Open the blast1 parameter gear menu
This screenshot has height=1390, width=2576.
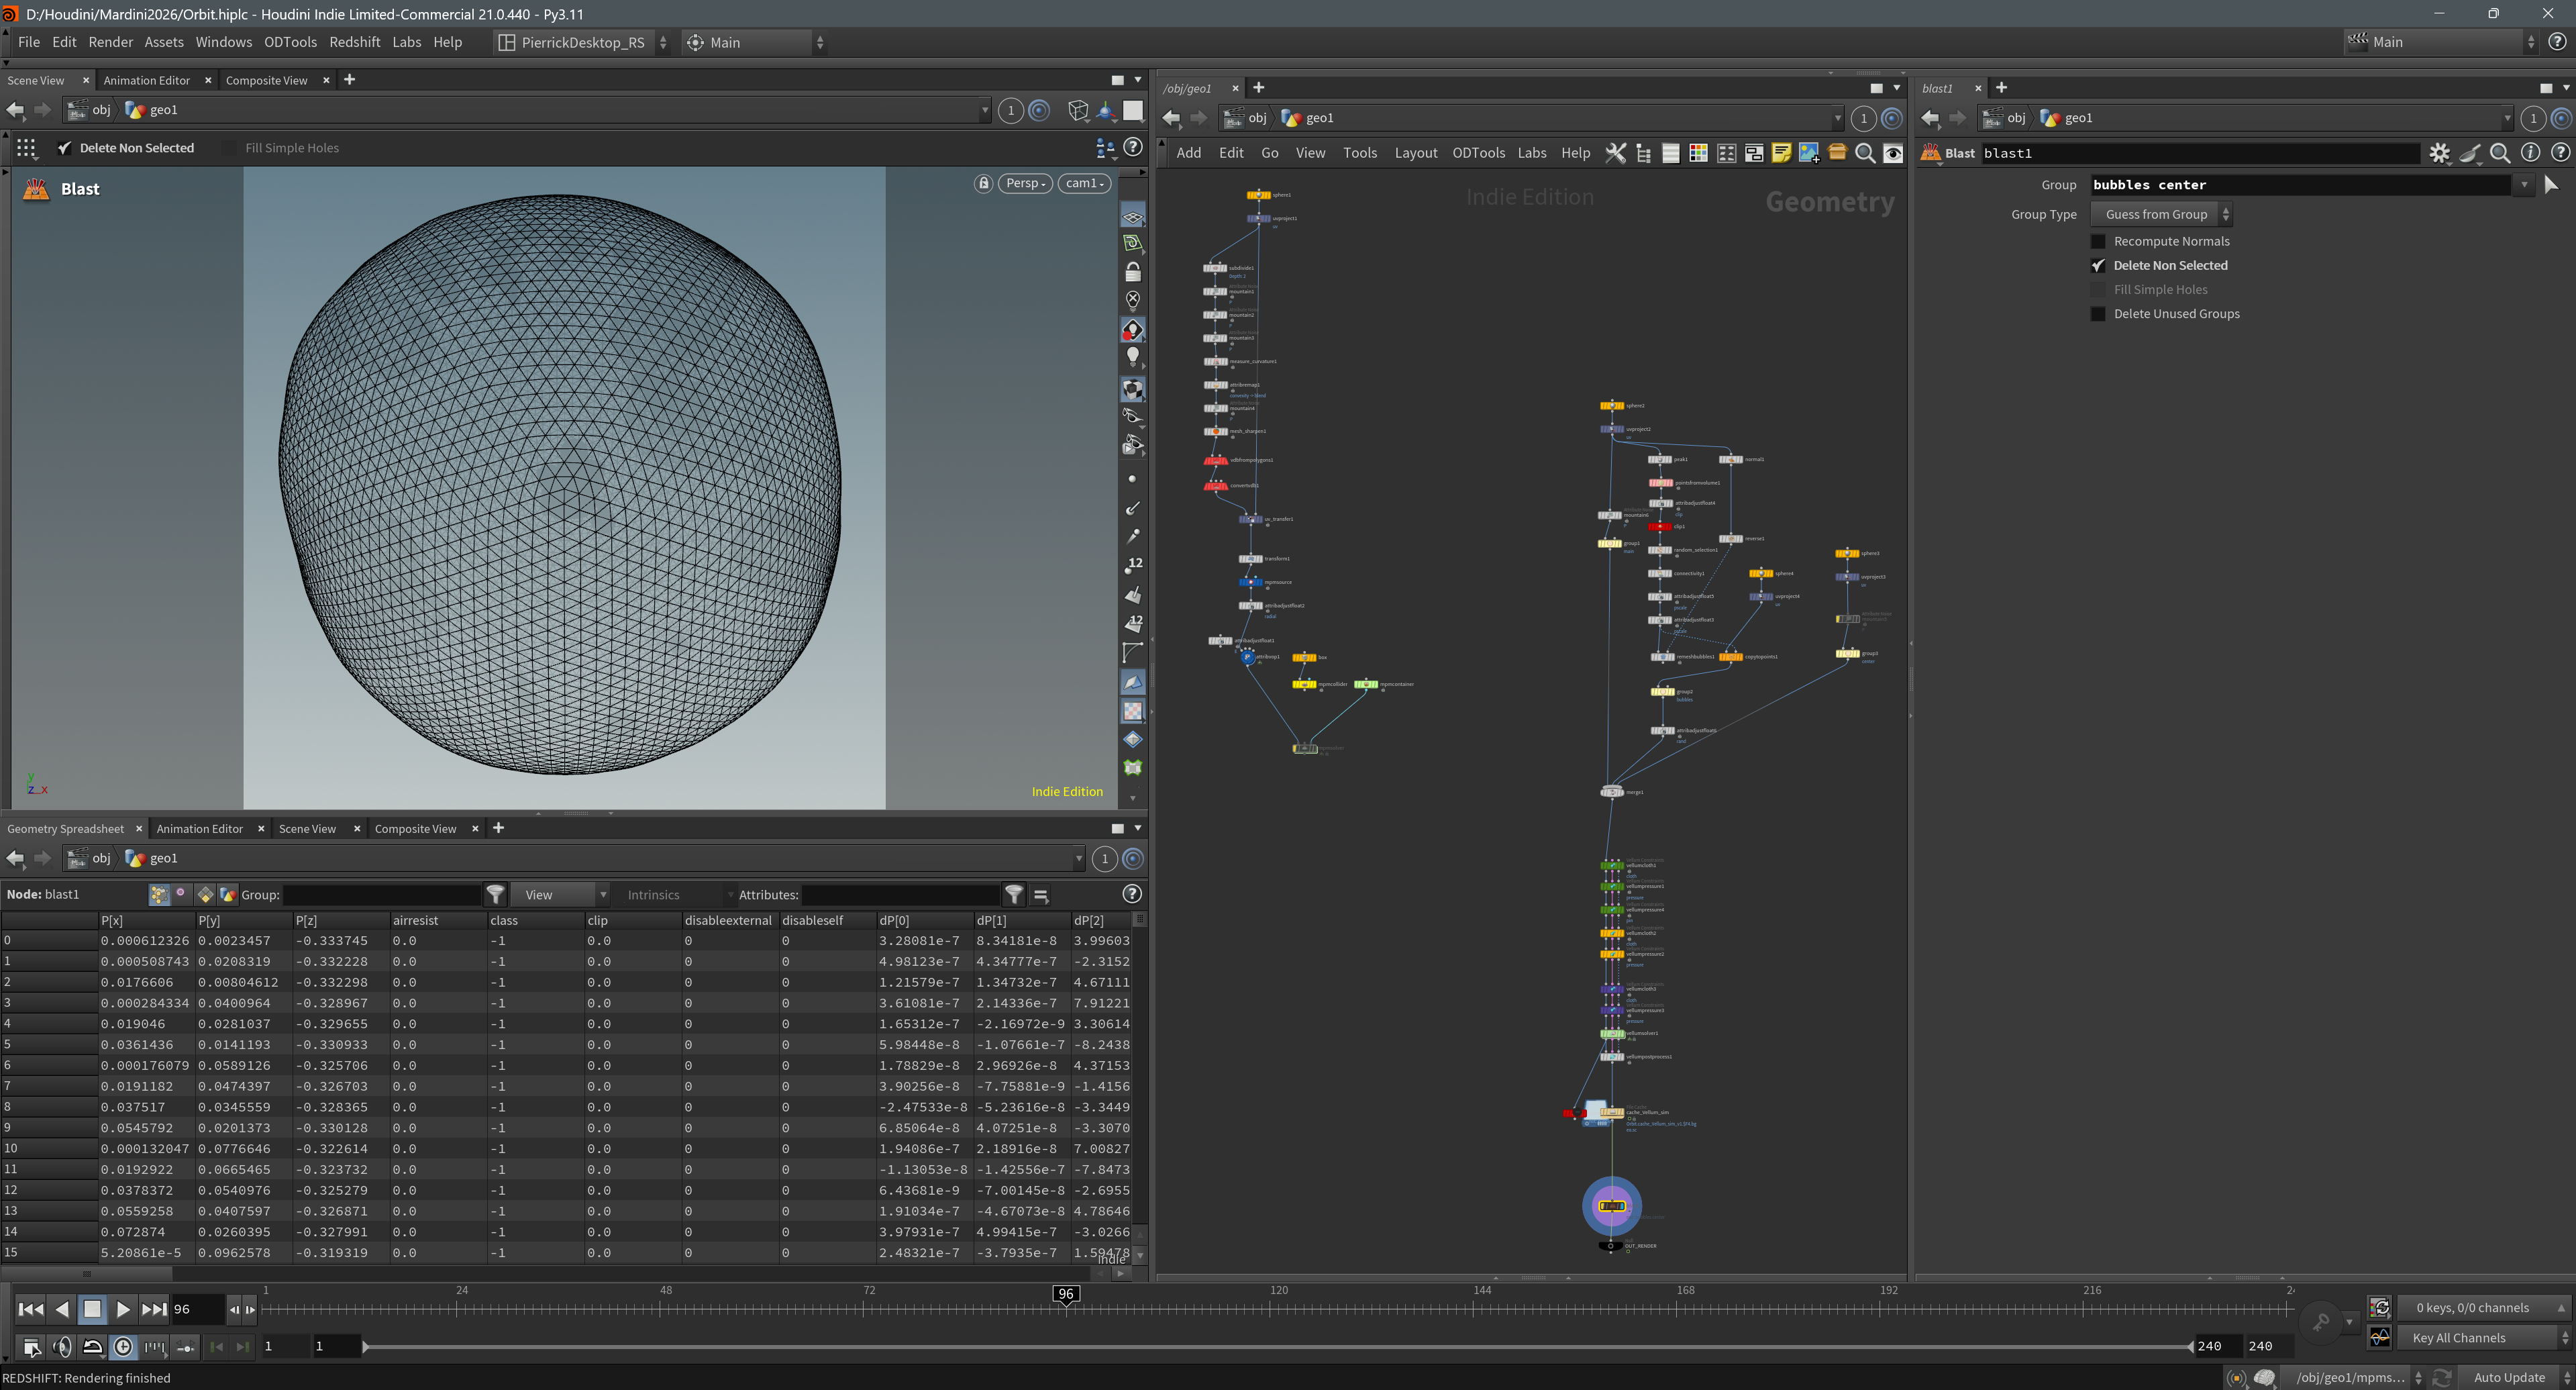click(x=2440, y=153)
